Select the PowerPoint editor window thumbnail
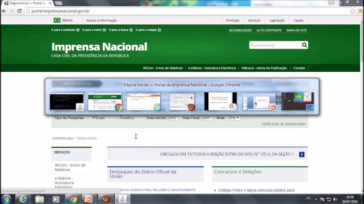Screen dimensions: 364x204 click(259, 101)
